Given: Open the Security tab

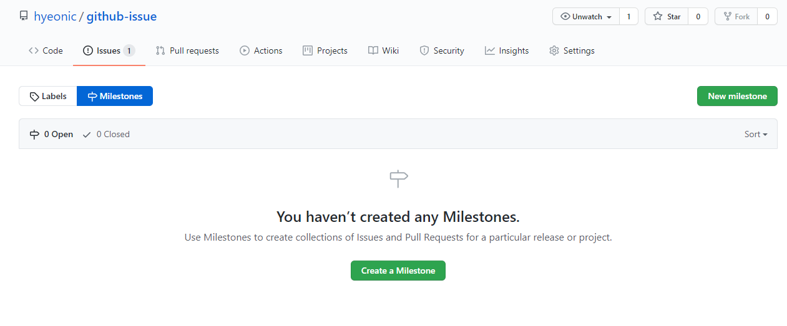Looking at the screenshot, I should tap(442, 50).
